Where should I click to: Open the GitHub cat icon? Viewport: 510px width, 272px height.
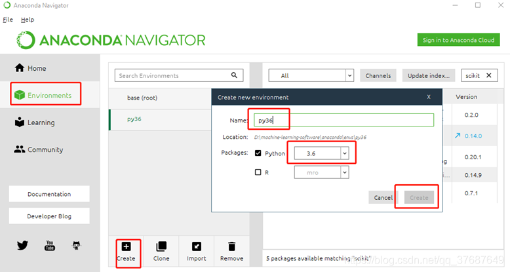76,245
